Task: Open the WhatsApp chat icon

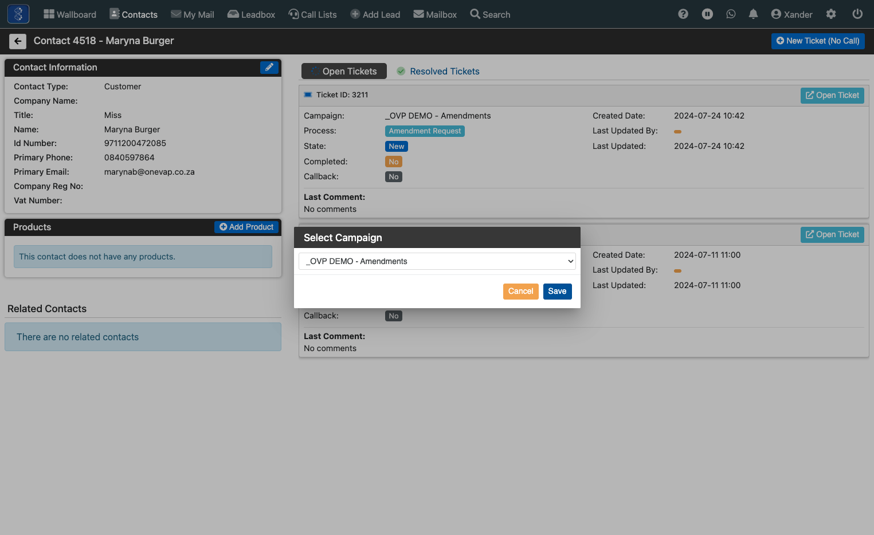Action: 731,14
